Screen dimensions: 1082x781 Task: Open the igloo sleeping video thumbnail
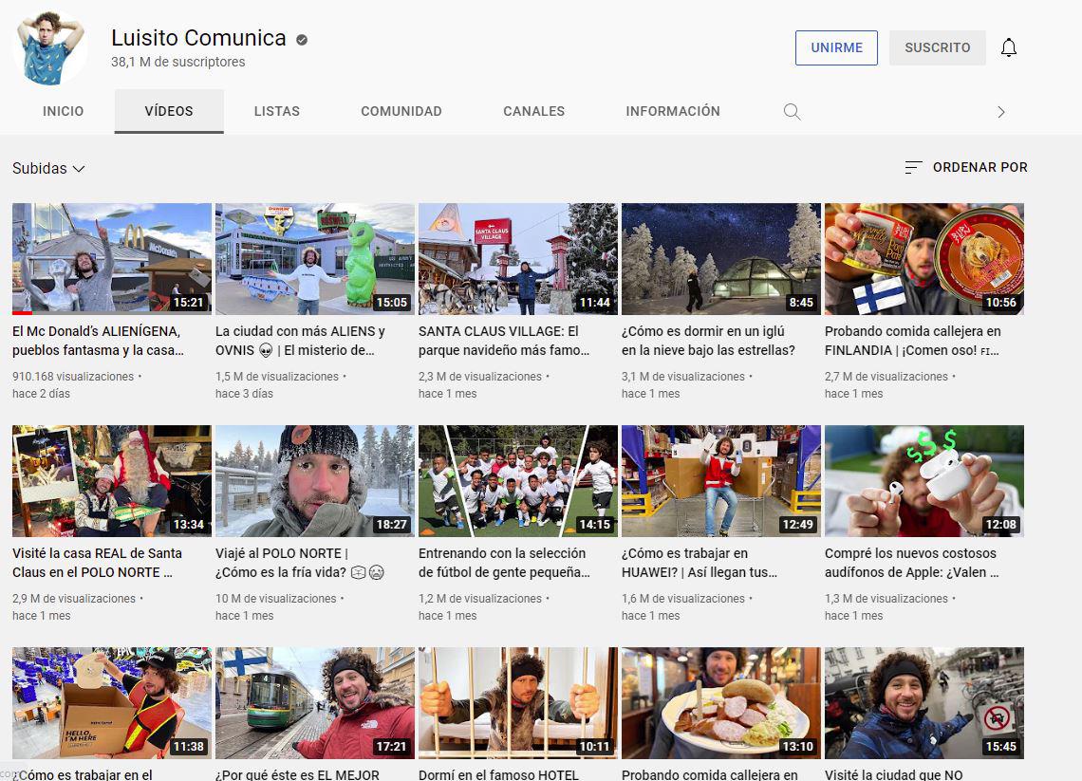tap(720, 258)
